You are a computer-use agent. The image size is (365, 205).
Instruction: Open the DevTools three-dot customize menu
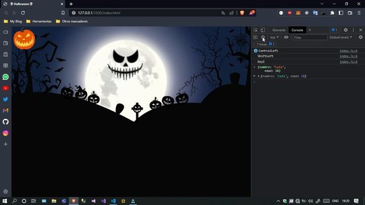tap(354, 30)
